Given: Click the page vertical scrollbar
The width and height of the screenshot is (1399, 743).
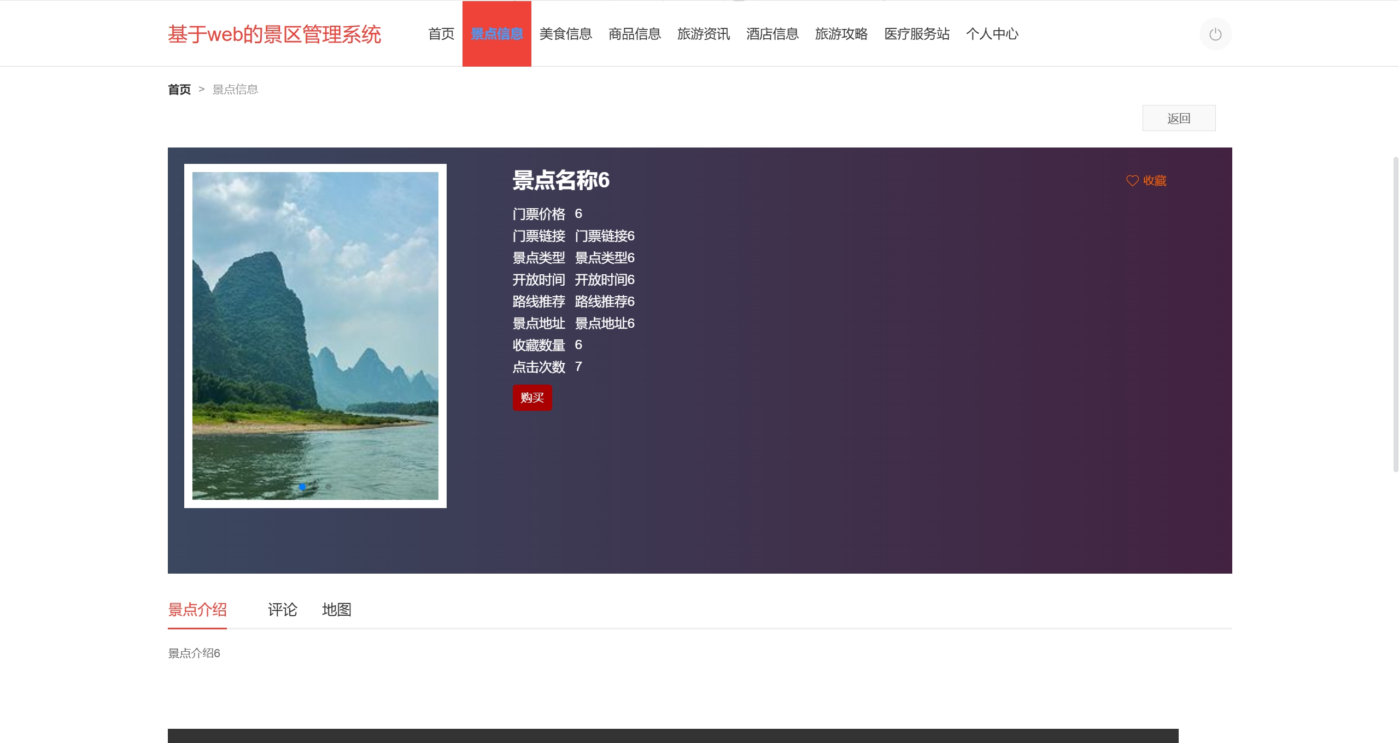Looking at the screenshot, I should coord(1395,314).
